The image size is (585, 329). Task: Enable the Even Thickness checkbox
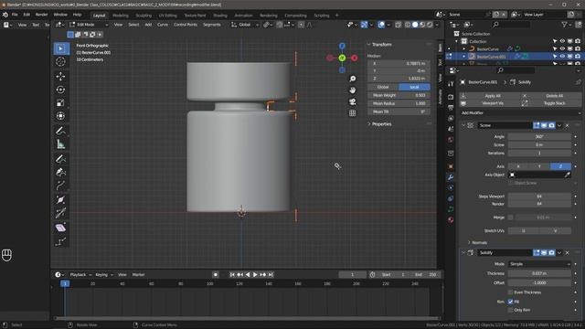pos(510,292)
